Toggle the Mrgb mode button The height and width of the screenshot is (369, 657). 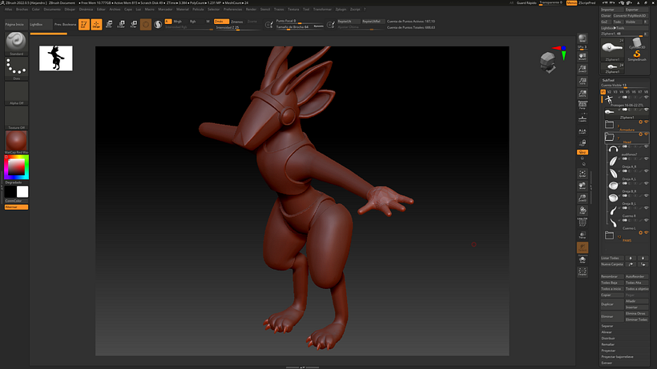[x=178, y=22]
